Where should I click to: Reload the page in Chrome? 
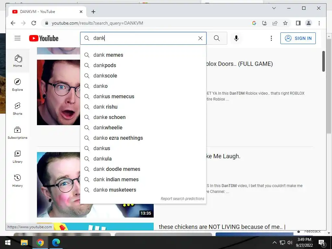tap(34, 23)
